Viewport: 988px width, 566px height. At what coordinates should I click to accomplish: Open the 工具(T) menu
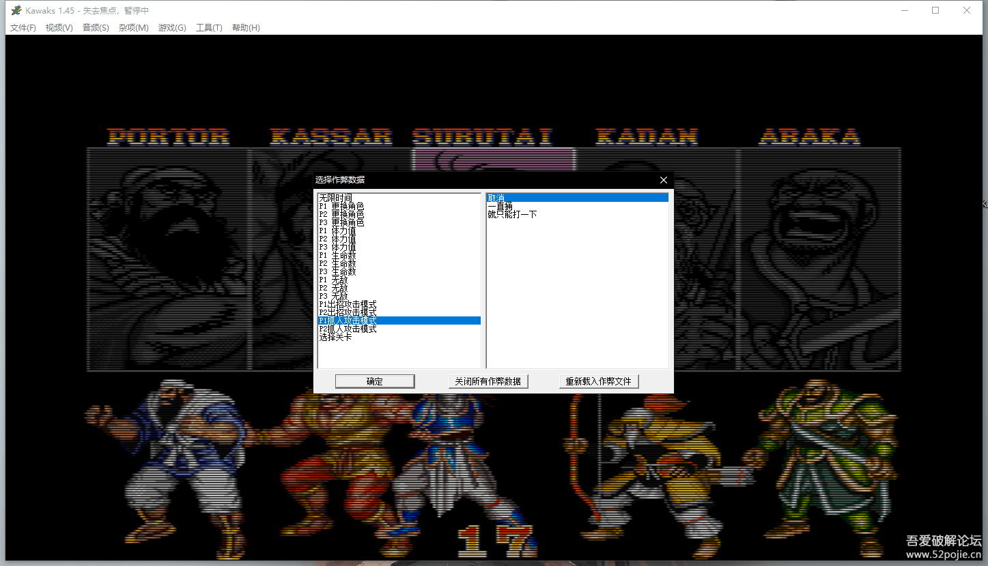[x=209, y=28]
